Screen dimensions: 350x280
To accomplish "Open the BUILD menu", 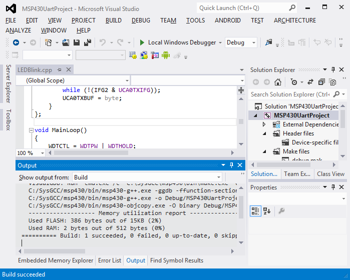I will (x=113, y=20).
